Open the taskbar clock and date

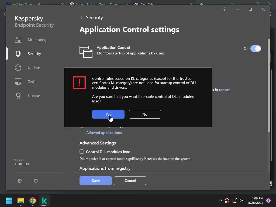click(255, 201)
